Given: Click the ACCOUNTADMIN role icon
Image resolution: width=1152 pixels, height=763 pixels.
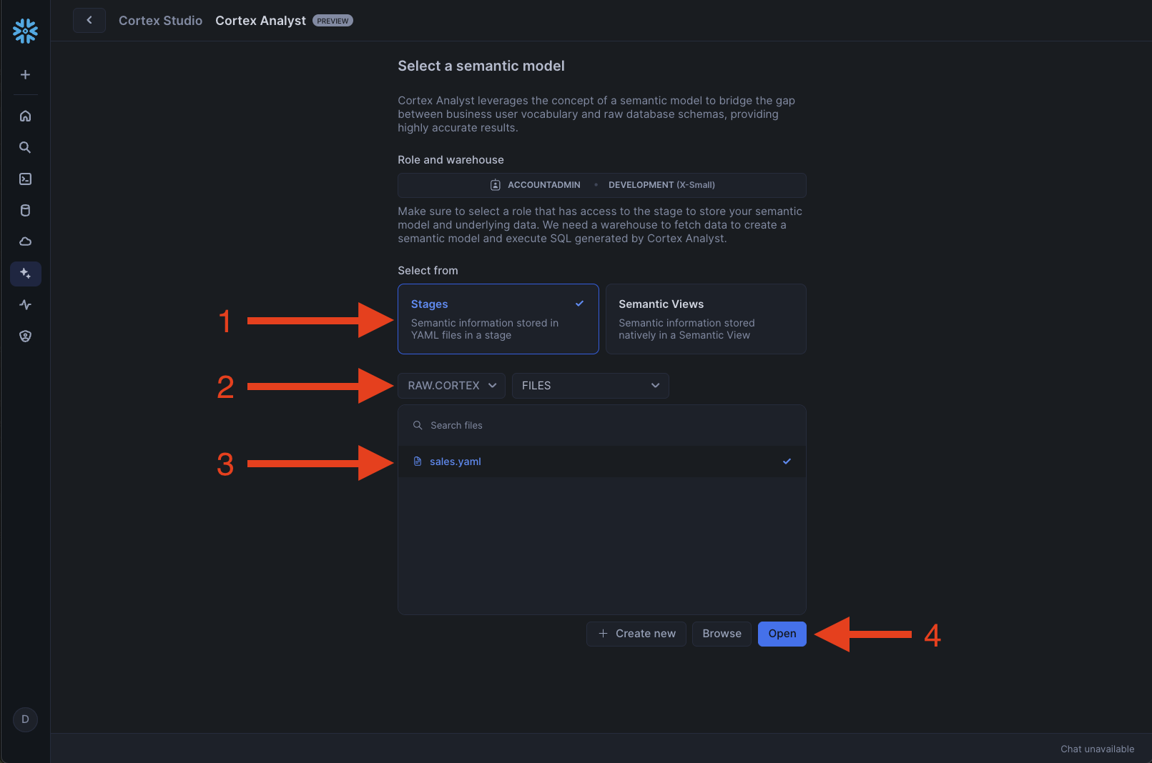Looking at the screenshot, I should tap(495, 185).
